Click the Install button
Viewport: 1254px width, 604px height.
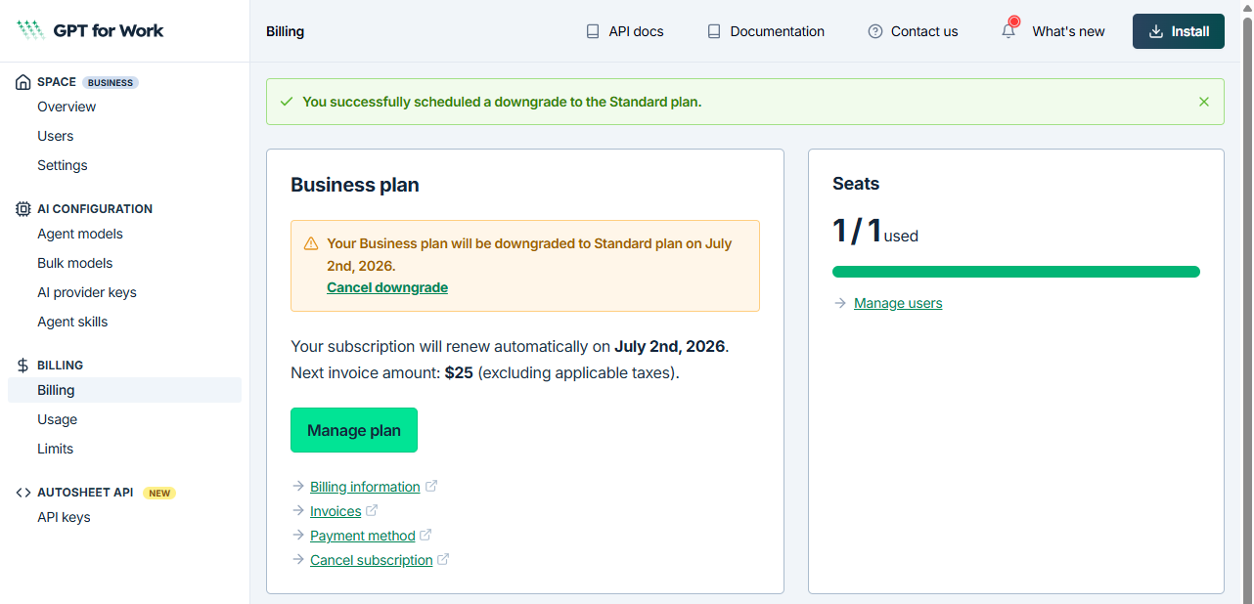[x=1179, y=31]
